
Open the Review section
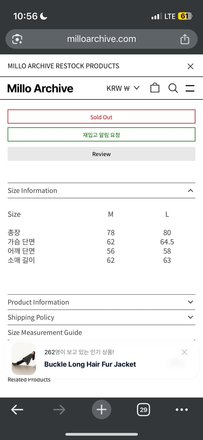tap(101, 154)
